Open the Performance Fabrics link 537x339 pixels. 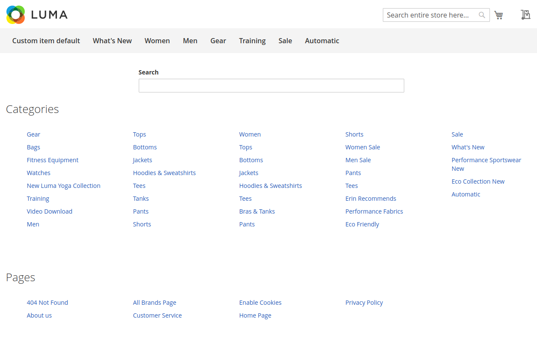point(374,211)
